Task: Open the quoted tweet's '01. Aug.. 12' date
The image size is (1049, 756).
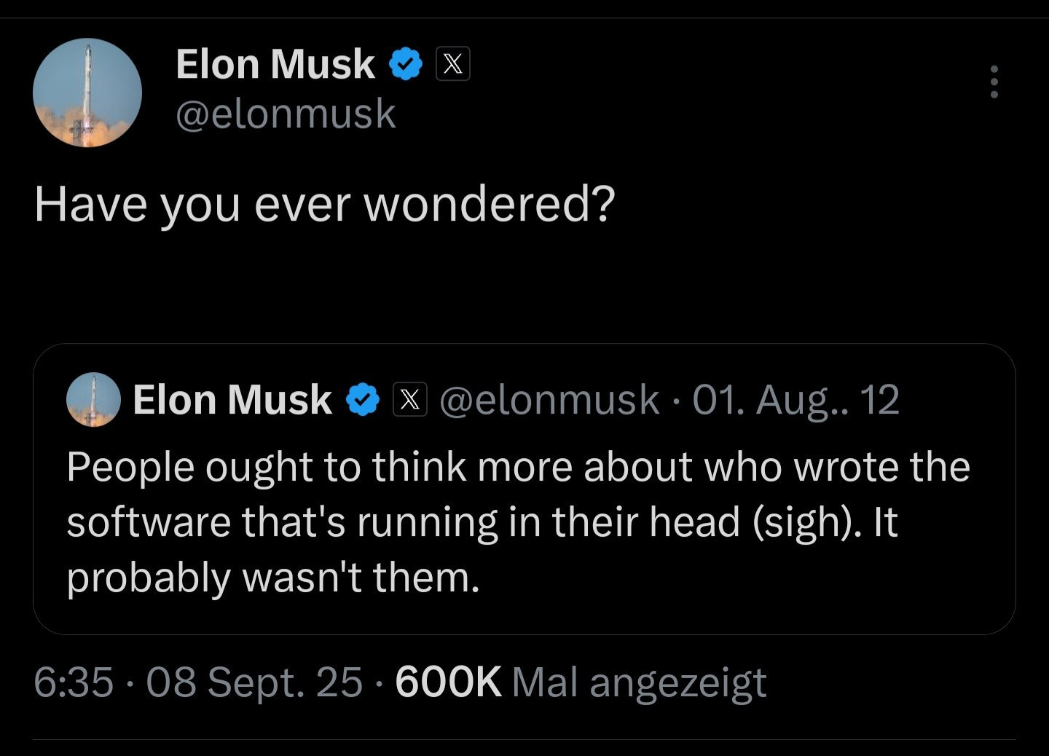Action: click(795, 400)
